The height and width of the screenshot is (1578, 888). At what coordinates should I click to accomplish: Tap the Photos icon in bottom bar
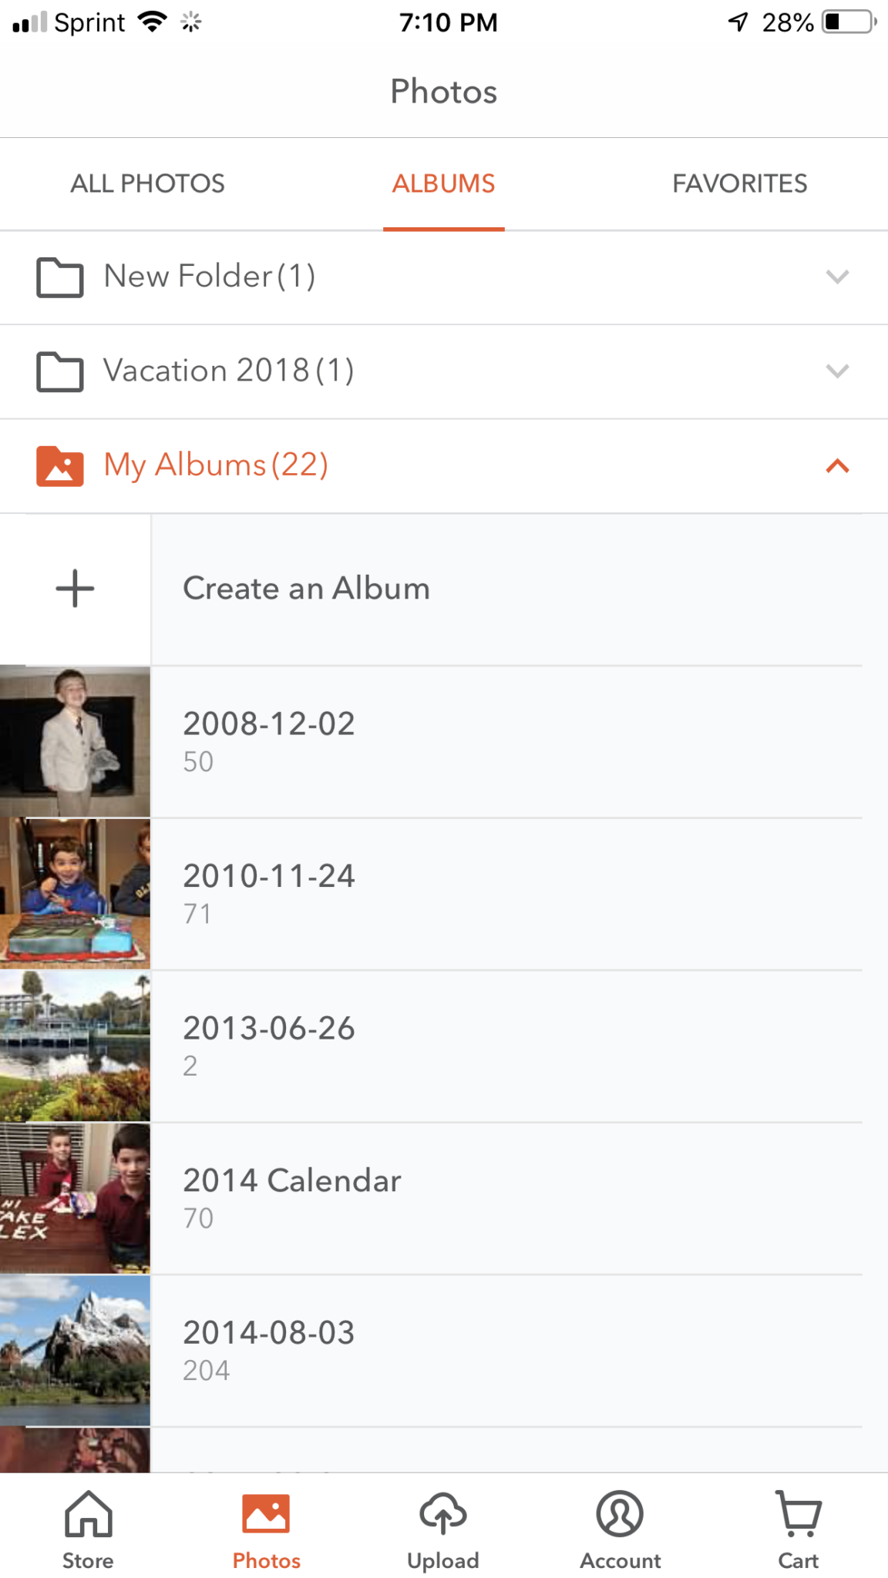266,1513
